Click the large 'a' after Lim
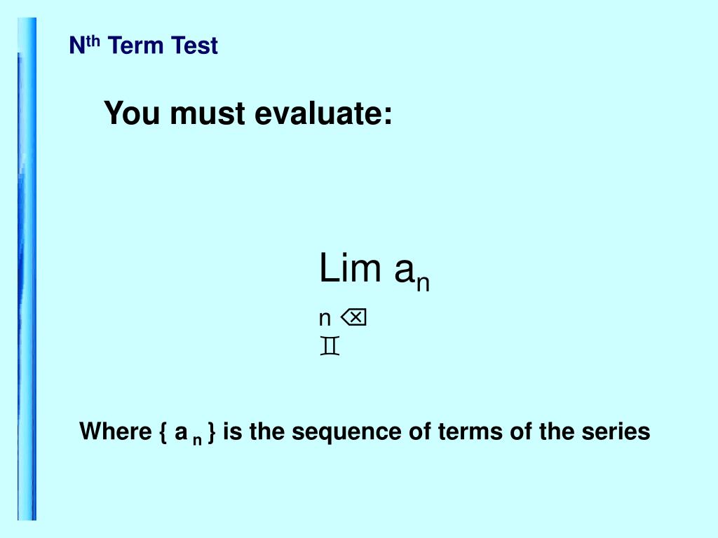This screenshot has width=718, height=538. point(404,271)
